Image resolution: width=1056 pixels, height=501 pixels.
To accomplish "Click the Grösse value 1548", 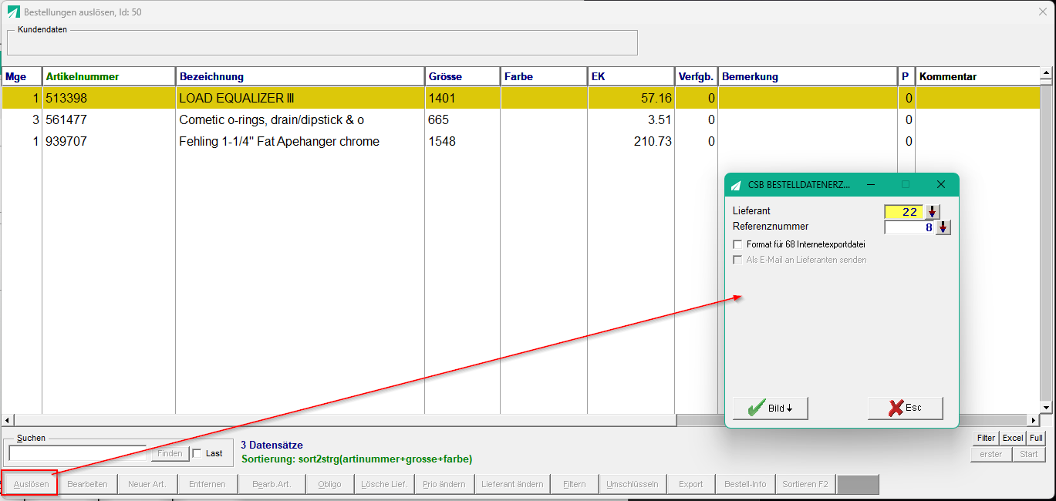I will click(442, 141).
